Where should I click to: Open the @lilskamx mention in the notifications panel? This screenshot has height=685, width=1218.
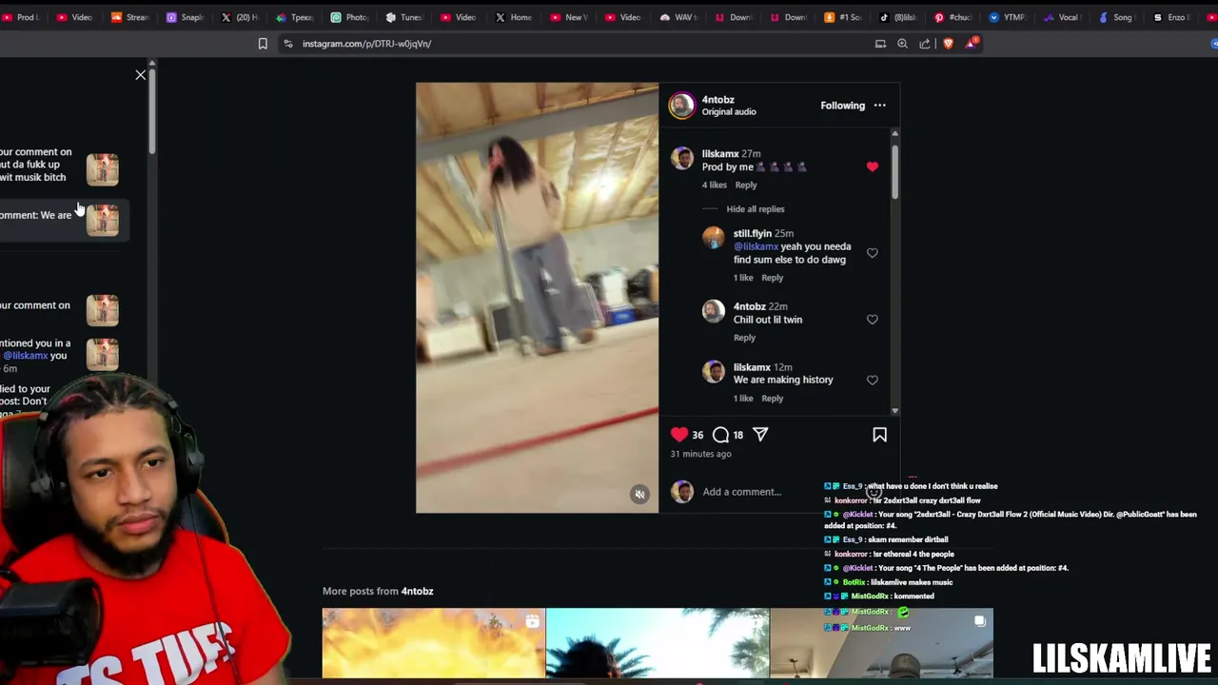26,356
